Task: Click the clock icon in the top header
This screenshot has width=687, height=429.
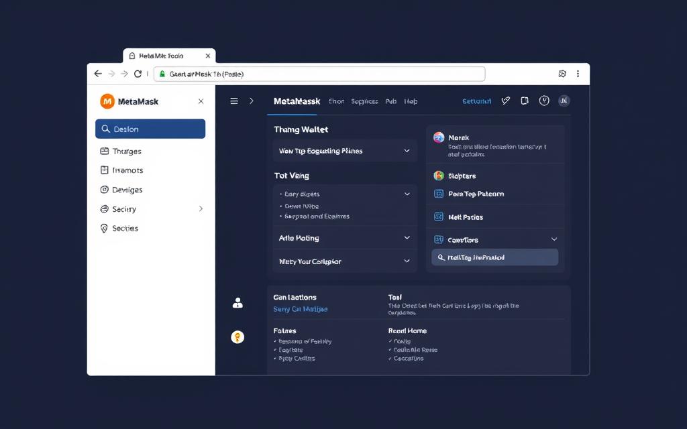Action: pos(544,101)
